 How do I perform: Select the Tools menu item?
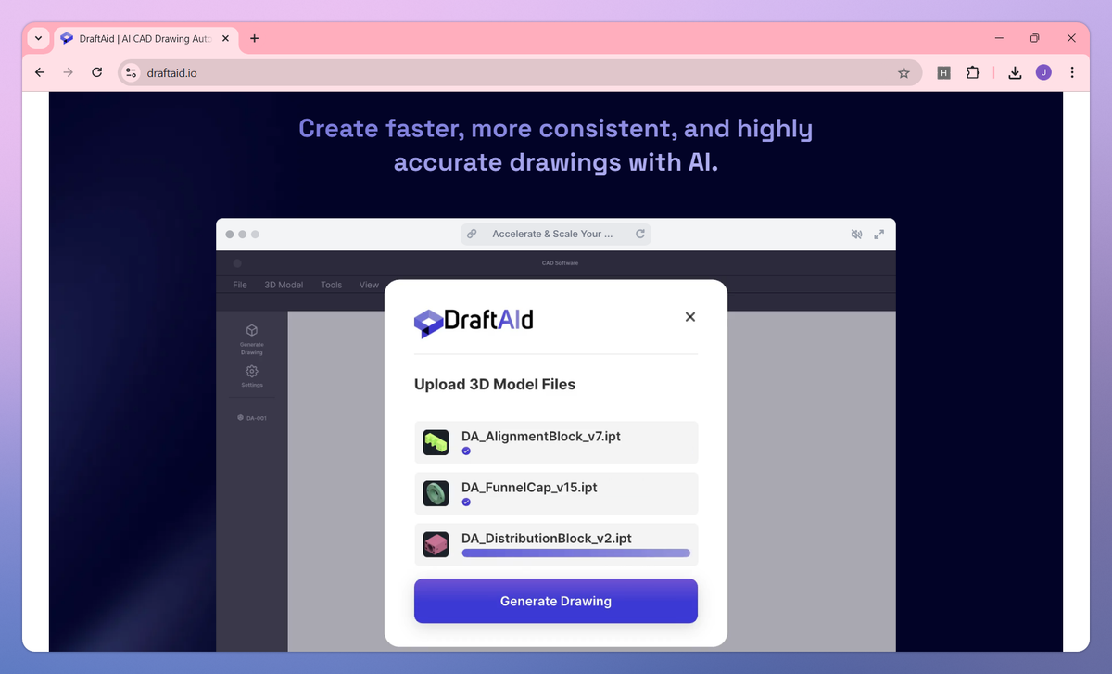(x=331, y=285)
